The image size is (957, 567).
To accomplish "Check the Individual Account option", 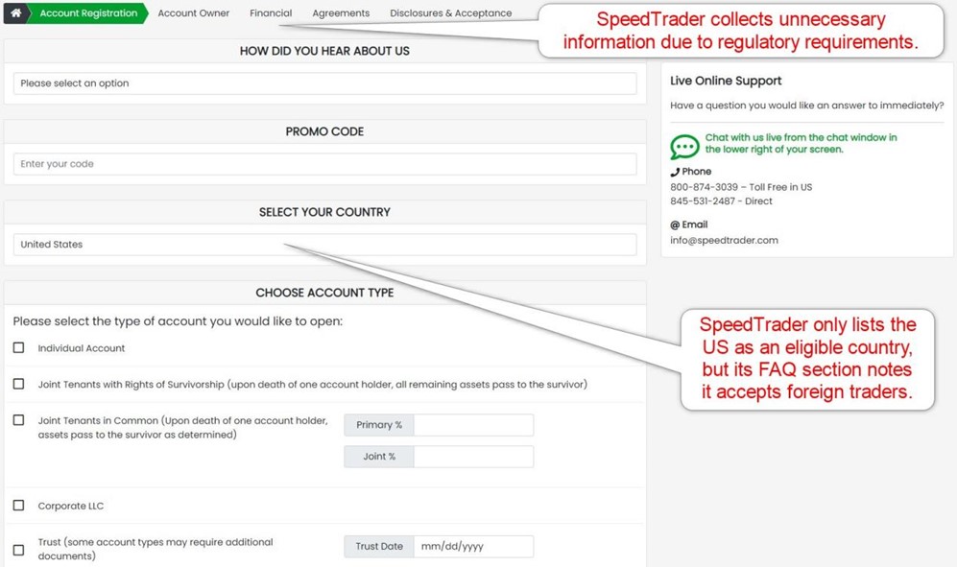I will (17, 347).
